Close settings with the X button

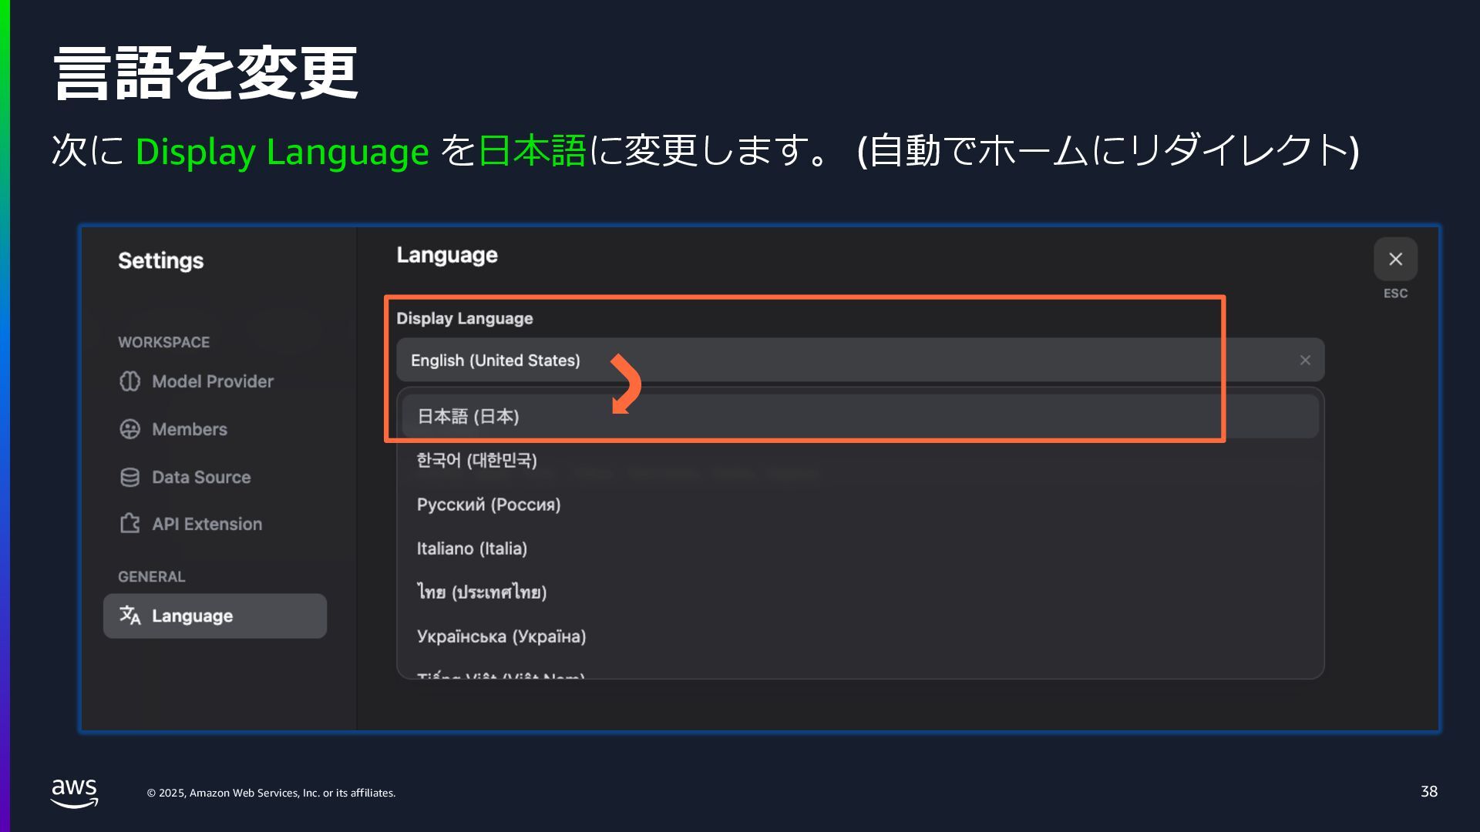click(1395, 260)
